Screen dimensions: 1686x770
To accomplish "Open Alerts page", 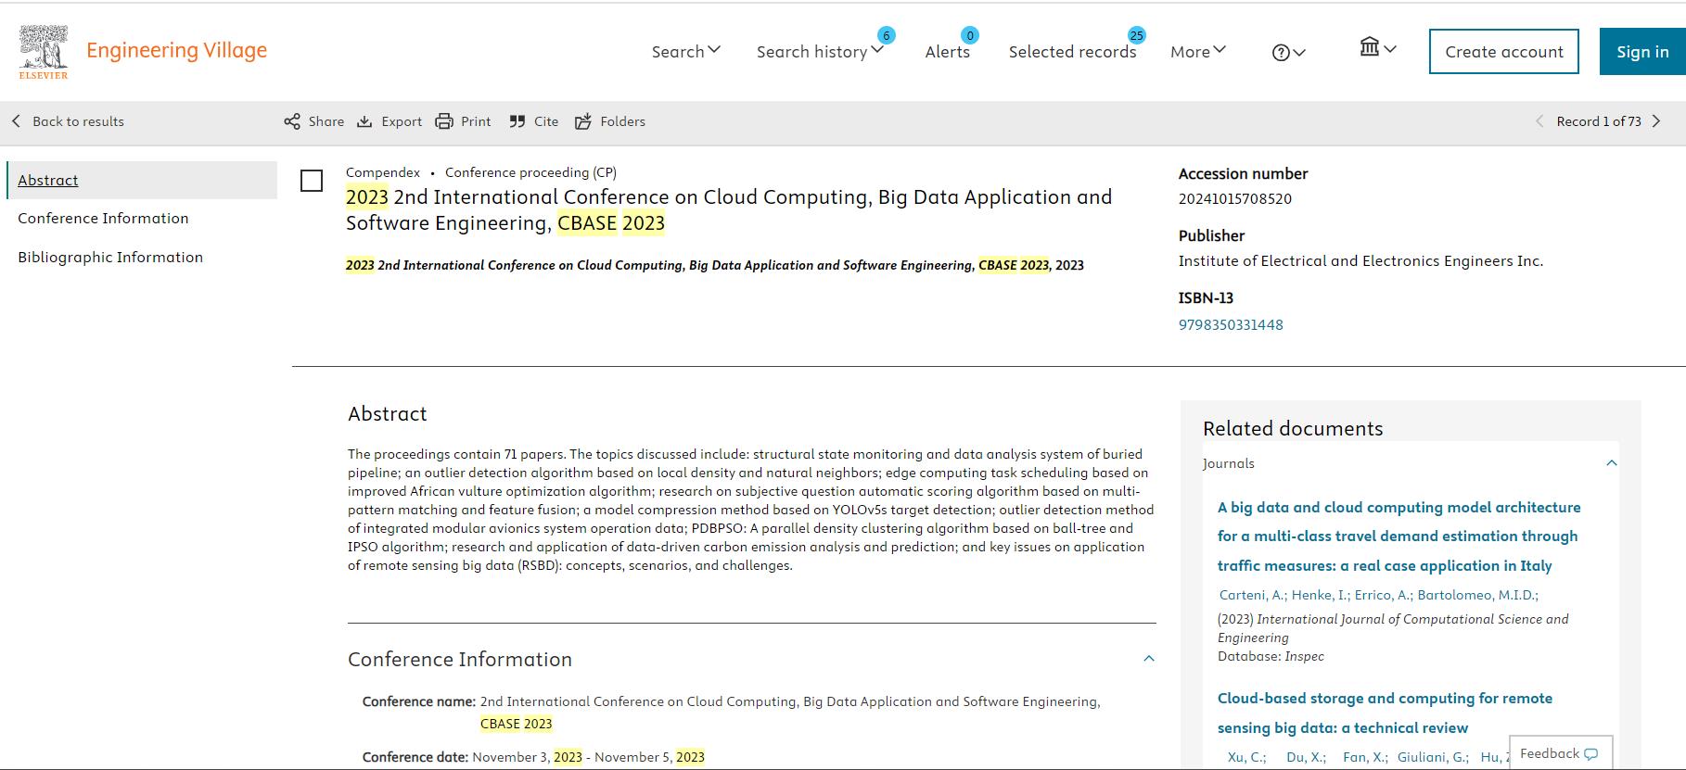I will click(947, 52).
